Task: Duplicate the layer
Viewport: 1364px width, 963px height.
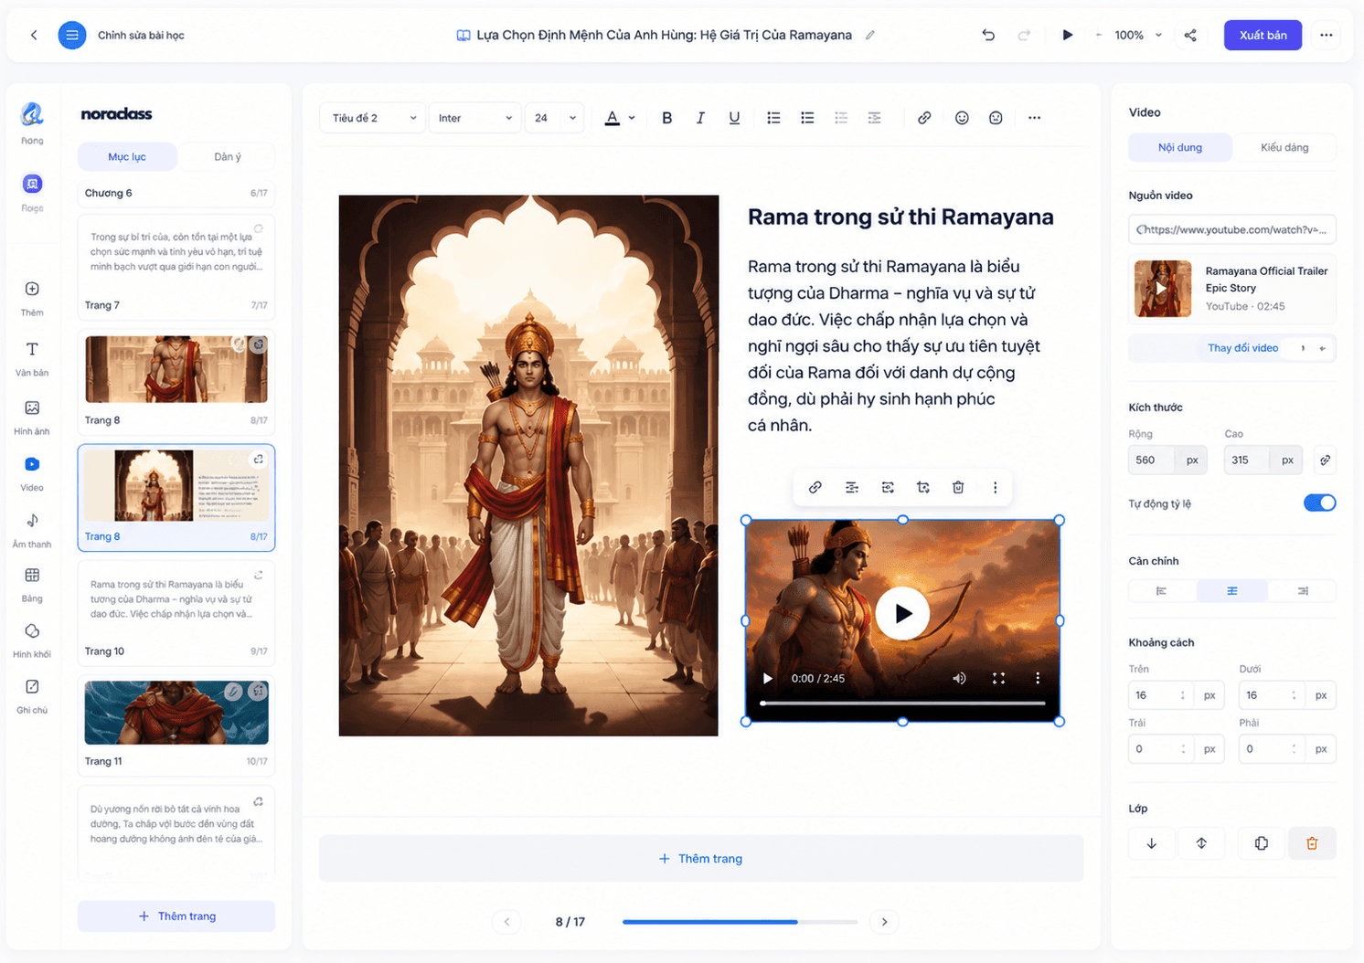Action: (x=1261, y=843)
